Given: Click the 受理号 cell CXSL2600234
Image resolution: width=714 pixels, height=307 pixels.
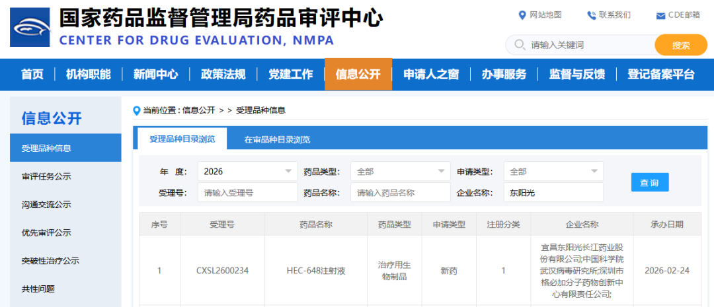Looking at the screenshot, I should coord(223,271).
